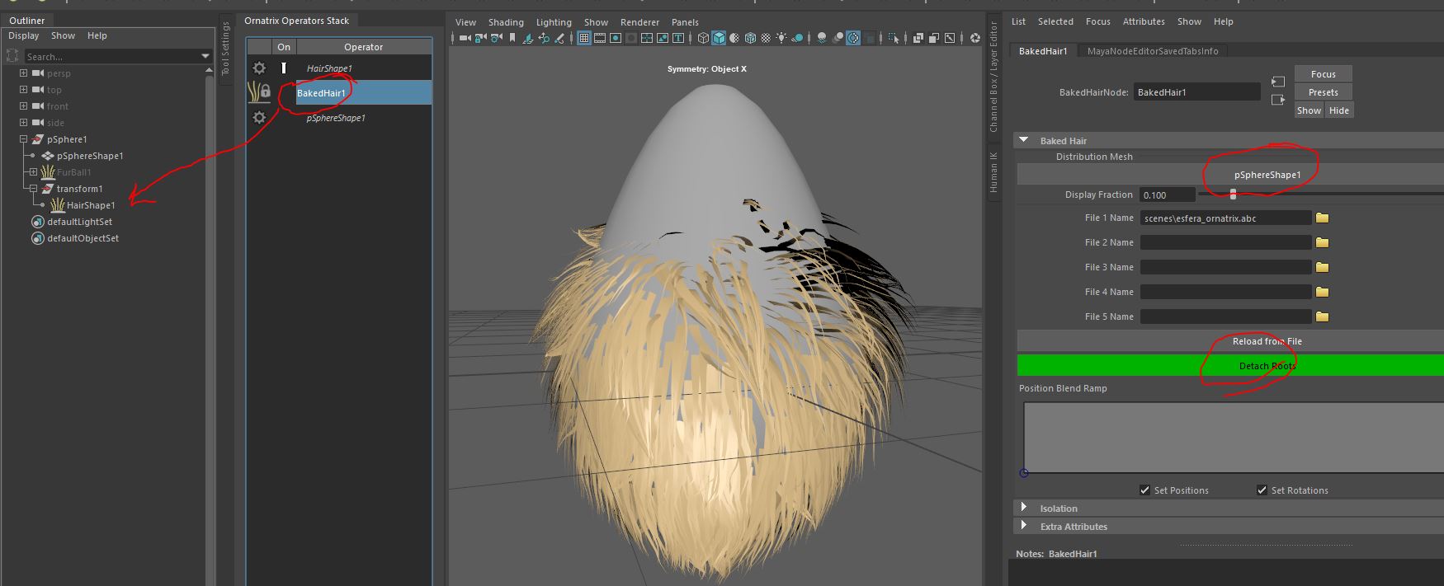This screenshot has height=586, width=1444.
Task: Switch viewport to Smooth Shade All
Action: click(719, 38)
